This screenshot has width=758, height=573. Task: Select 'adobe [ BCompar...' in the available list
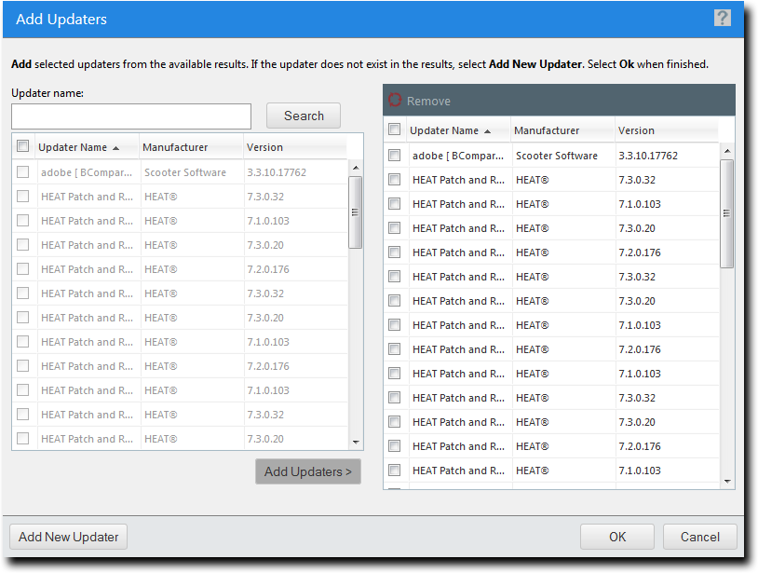click(x=86, y=172)
